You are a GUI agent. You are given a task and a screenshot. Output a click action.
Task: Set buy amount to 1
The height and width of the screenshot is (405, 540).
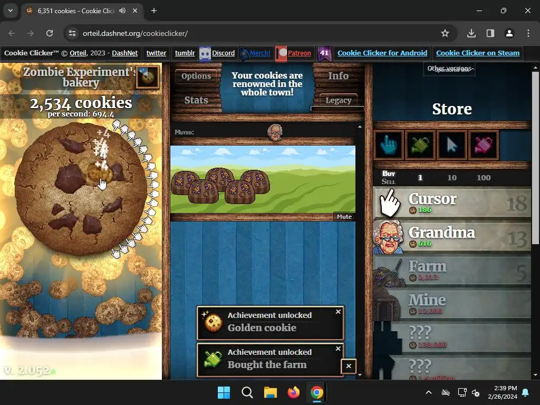click(420, 178)
